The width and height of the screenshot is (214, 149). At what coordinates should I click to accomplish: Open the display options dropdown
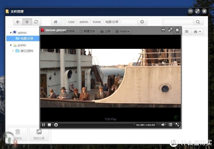click(x=197, y=31)
